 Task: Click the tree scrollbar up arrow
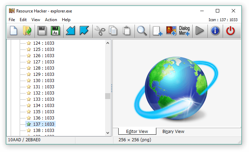pos(108,43)
